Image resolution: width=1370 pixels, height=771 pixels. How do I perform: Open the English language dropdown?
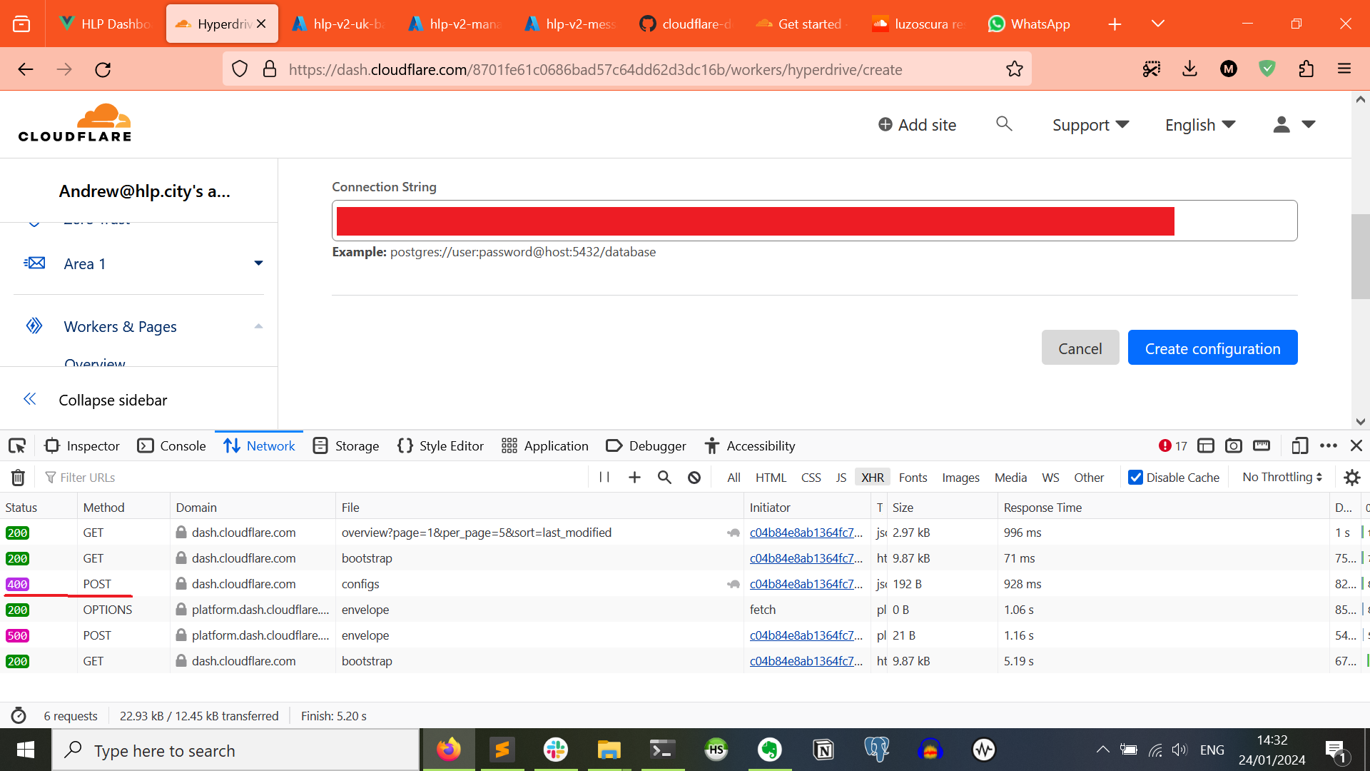pos(1199,125)
